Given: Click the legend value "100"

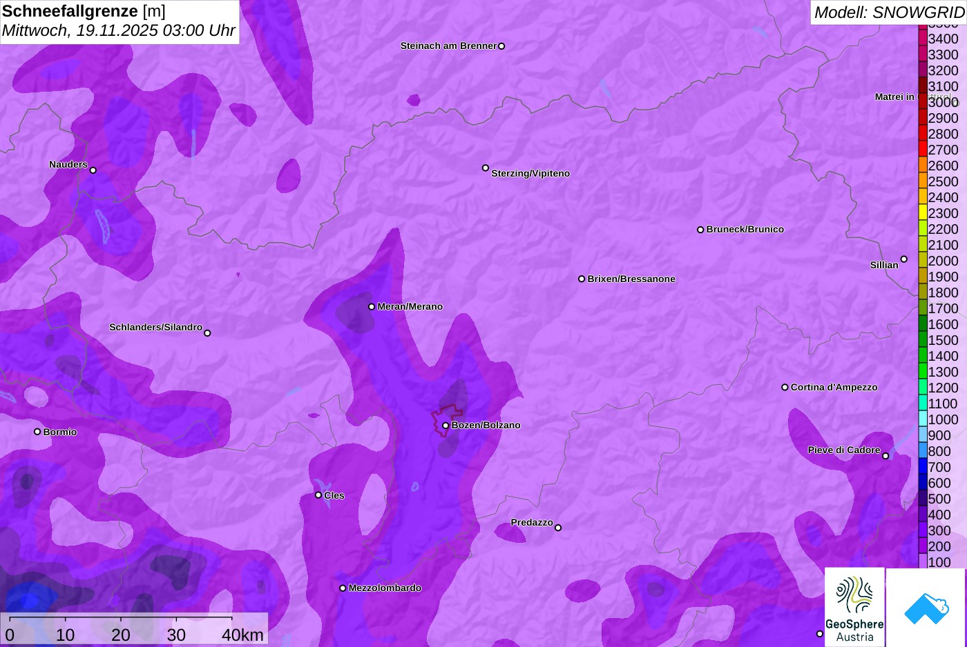Looking at the screenshot, I should pyautogui.click(x=939, y=563).
